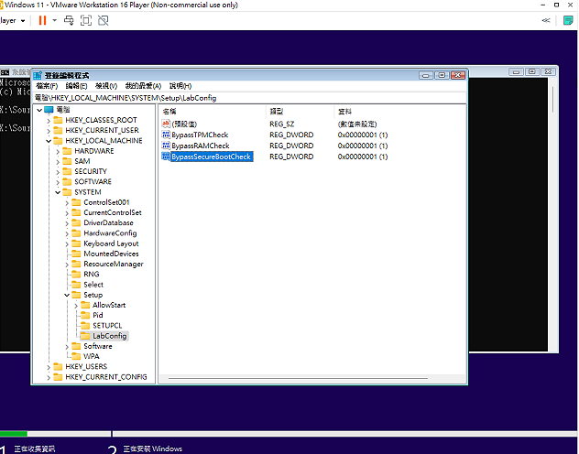Open the power options dropdown arrow
The height and width of the screenshot is (454, 579).
point(55,20)
